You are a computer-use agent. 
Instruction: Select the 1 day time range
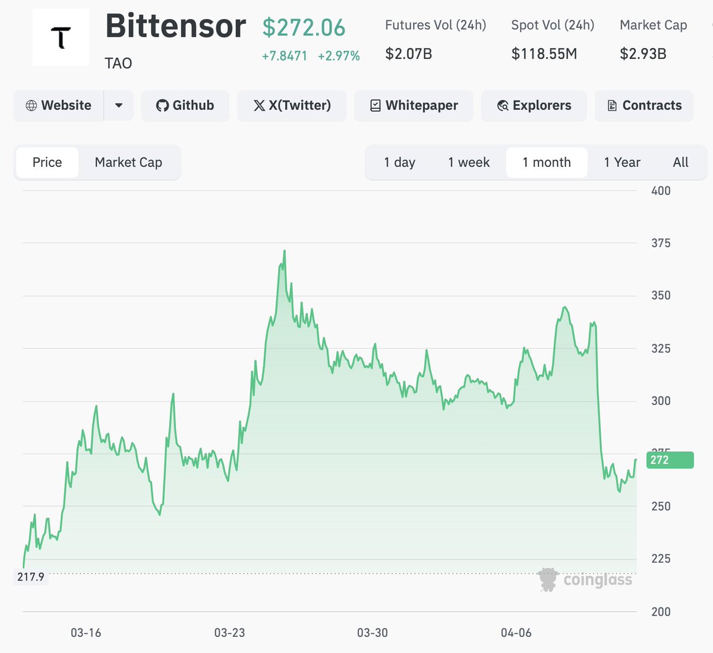(400, 162)
